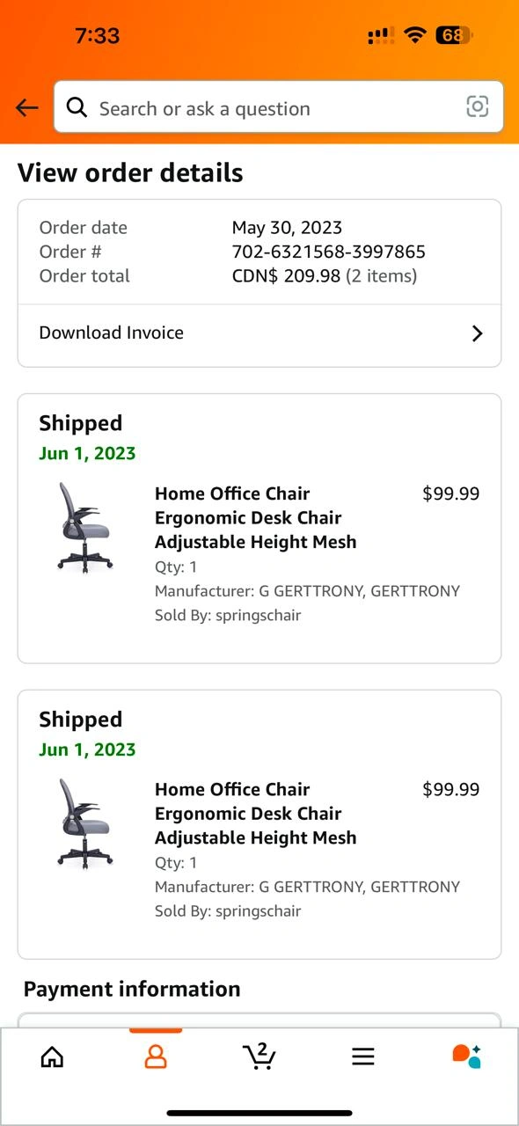519x1126 pixels.
Task: Expand the Download Invoice chevron
Action: tap(477, 333)
